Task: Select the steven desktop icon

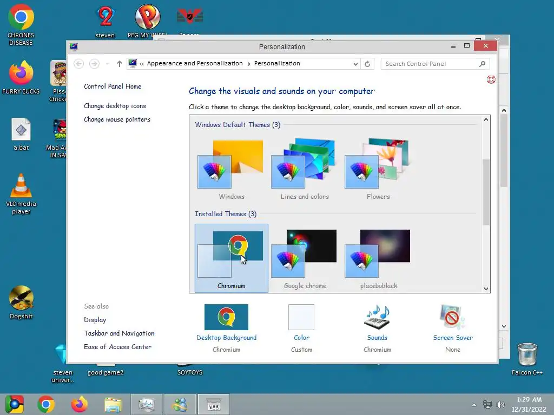Action: tap(105, 22)
